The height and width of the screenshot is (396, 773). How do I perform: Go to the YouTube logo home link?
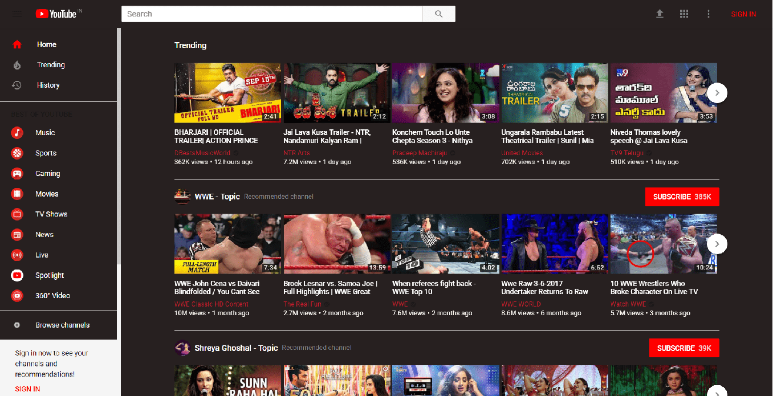tap(56, 14)
